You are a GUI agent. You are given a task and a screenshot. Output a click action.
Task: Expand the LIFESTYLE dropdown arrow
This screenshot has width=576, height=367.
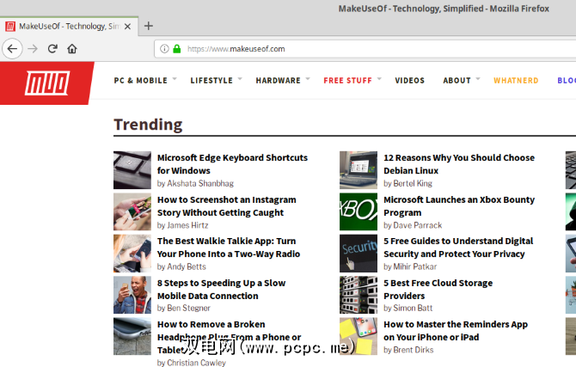[x=240, y=78]
